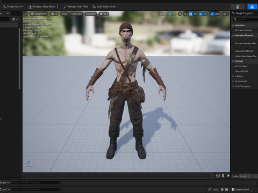Open the Create Asset dropdown

[x=13, y=6]
